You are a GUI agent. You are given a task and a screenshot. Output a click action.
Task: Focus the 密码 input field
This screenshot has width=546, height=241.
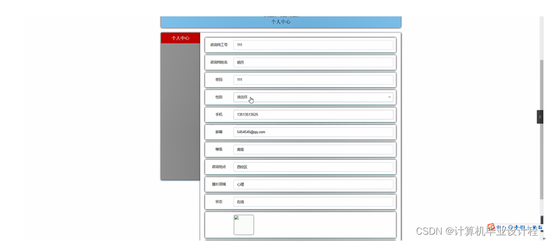313,80
